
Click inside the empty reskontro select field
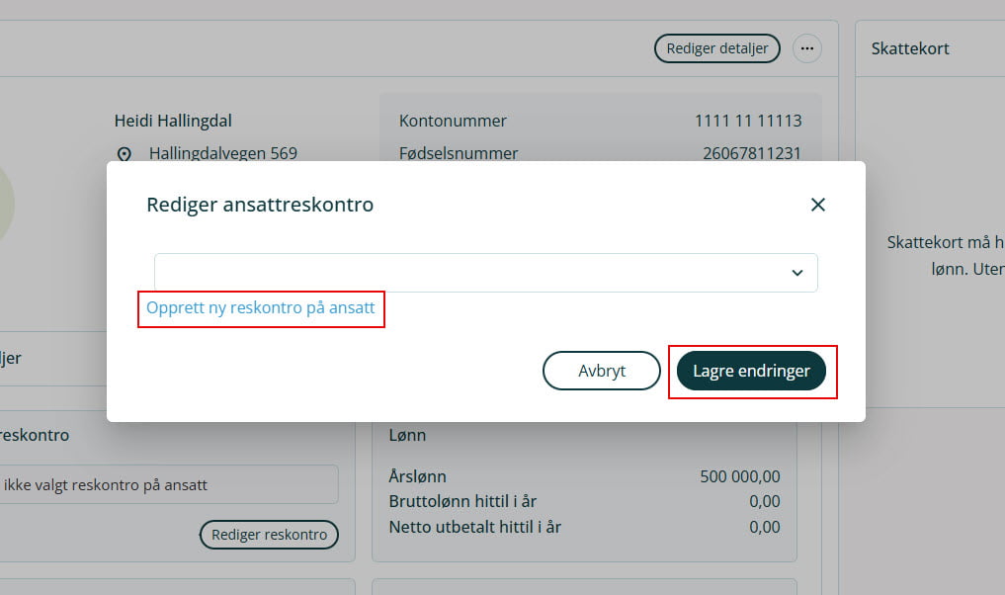click(464, 273)
